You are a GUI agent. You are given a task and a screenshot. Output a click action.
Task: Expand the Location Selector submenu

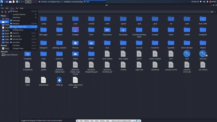click(23, 14)
